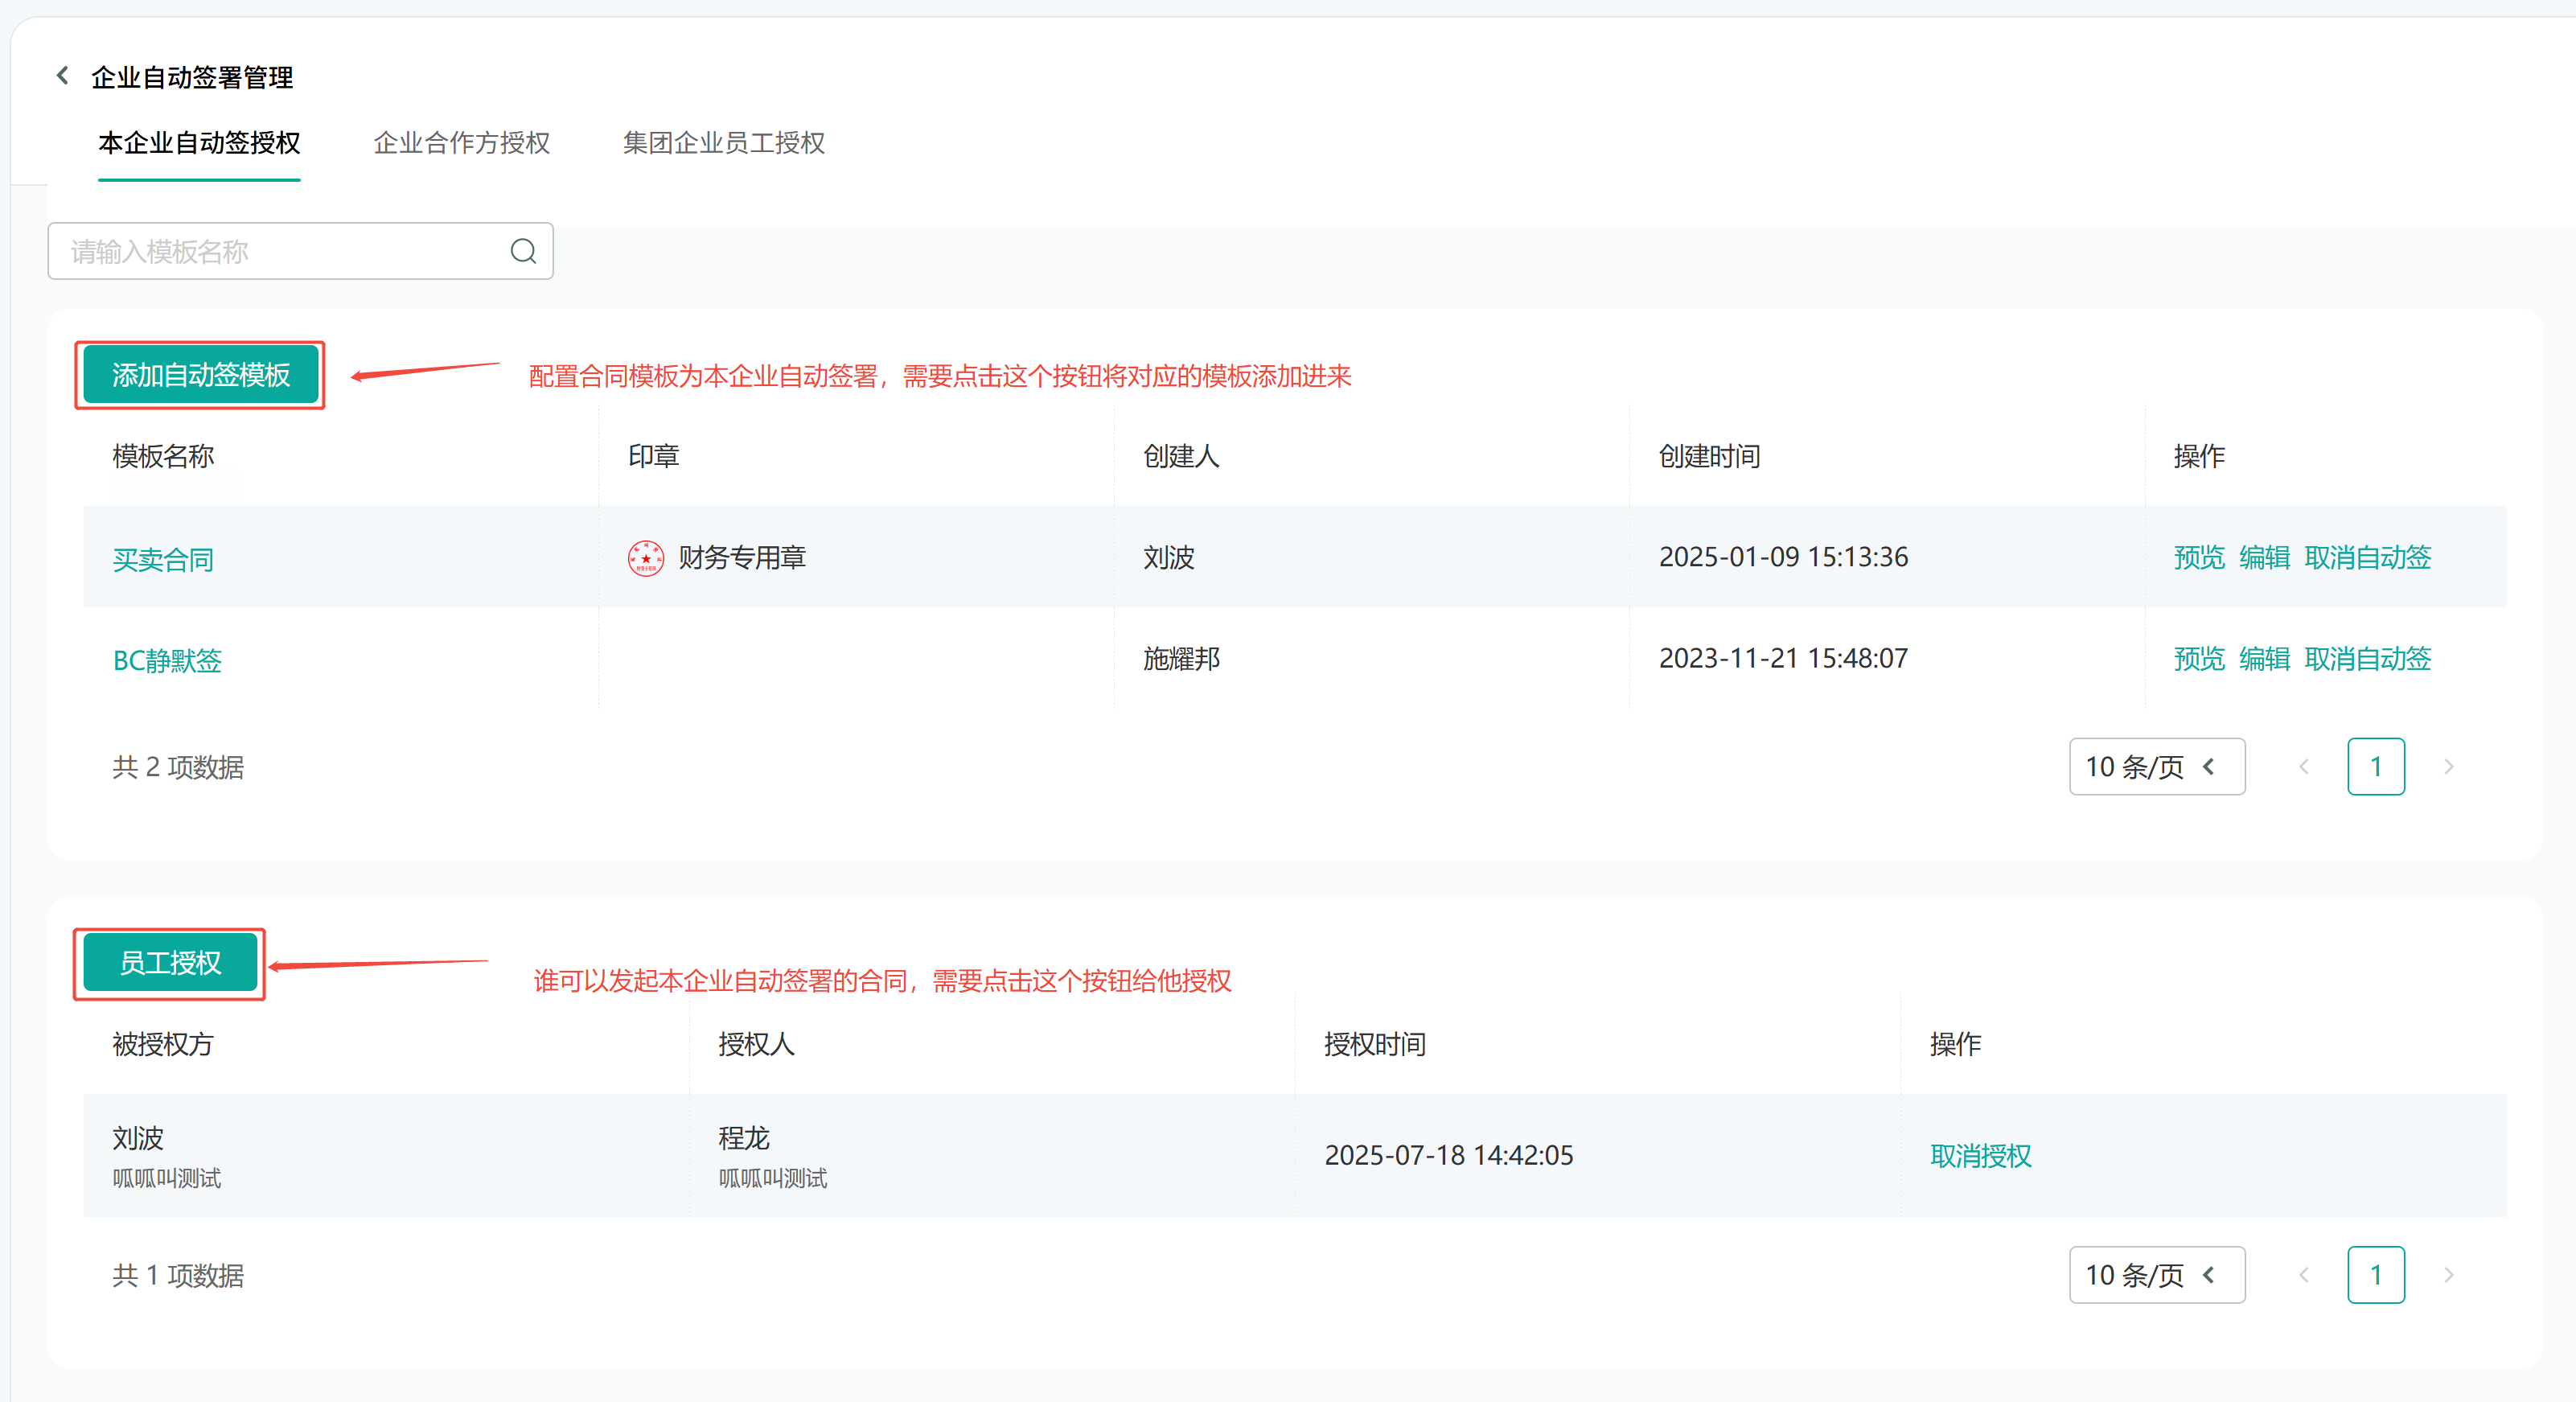Click timestamp 2025-07-18 14:42:05
This screenshot has width=2576, height=1402.
(x=1449, y=1156)
